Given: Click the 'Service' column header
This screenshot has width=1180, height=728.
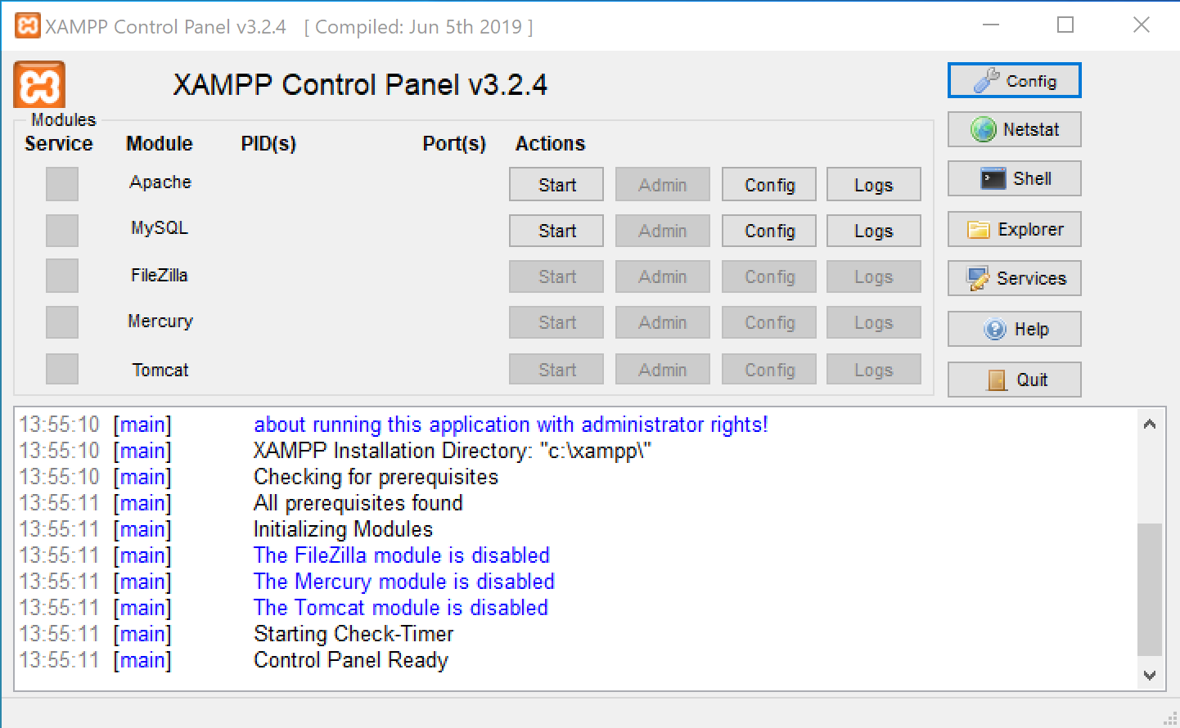Looking at the screenshot, I should (x=59, y=144).
